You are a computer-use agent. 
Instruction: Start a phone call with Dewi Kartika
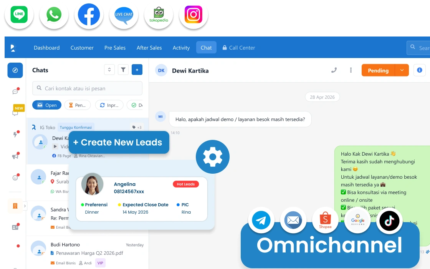point(334,70)
